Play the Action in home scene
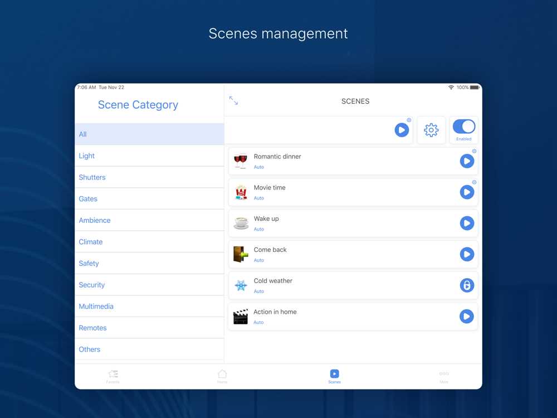This screenshot has height=418, width=557. tap(466, 317)
